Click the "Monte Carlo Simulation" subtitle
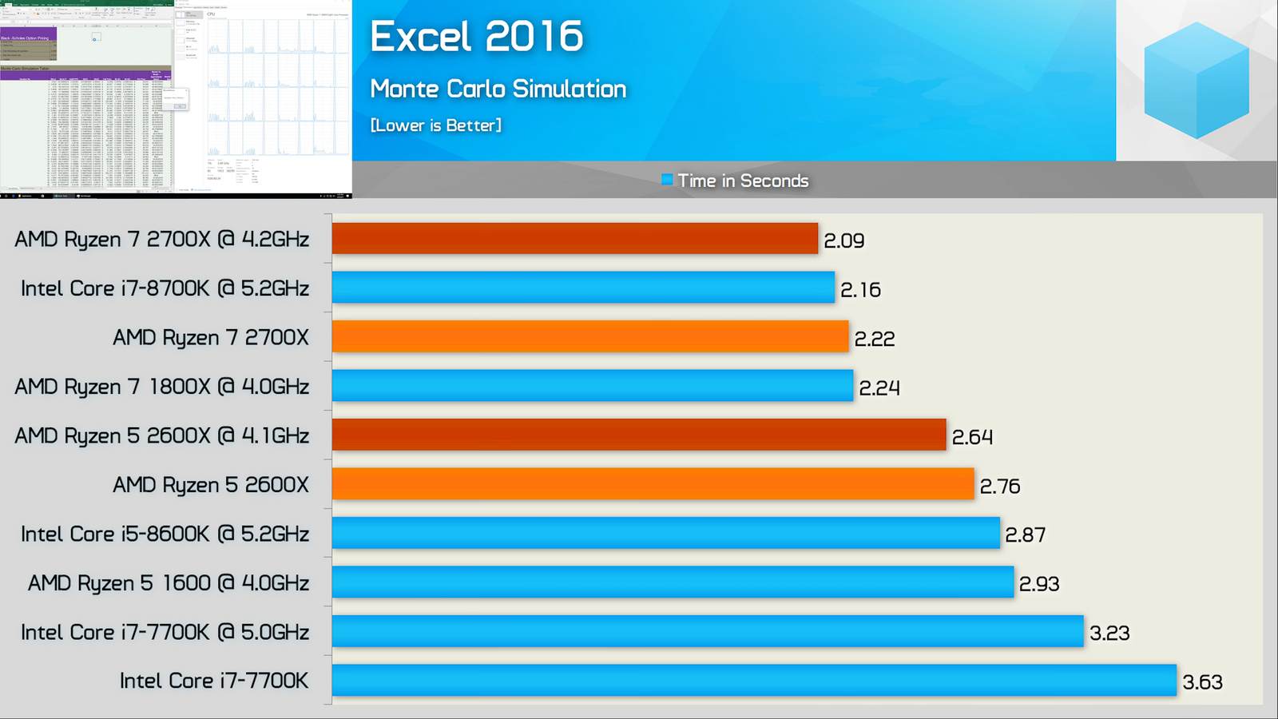Viewport: 1278px width, 719px height. (498, 89)
